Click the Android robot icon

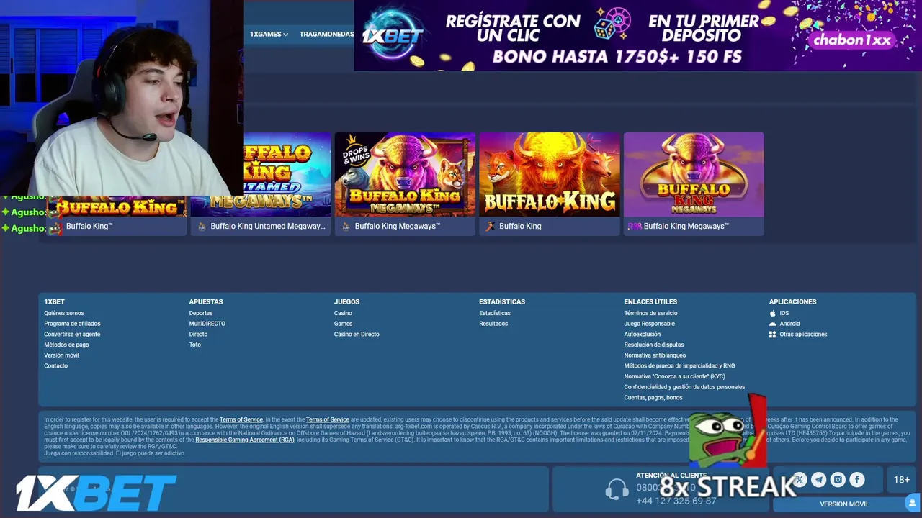773,324
